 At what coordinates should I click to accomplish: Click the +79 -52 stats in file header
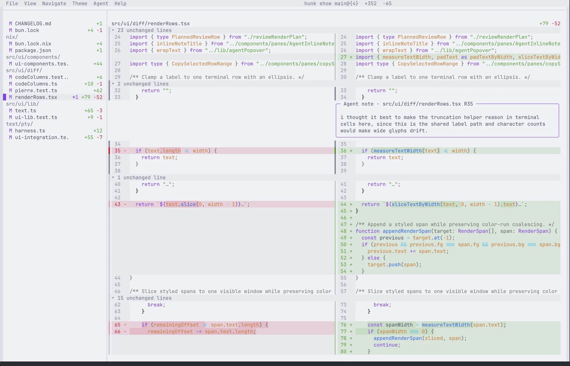coord(550,24)
